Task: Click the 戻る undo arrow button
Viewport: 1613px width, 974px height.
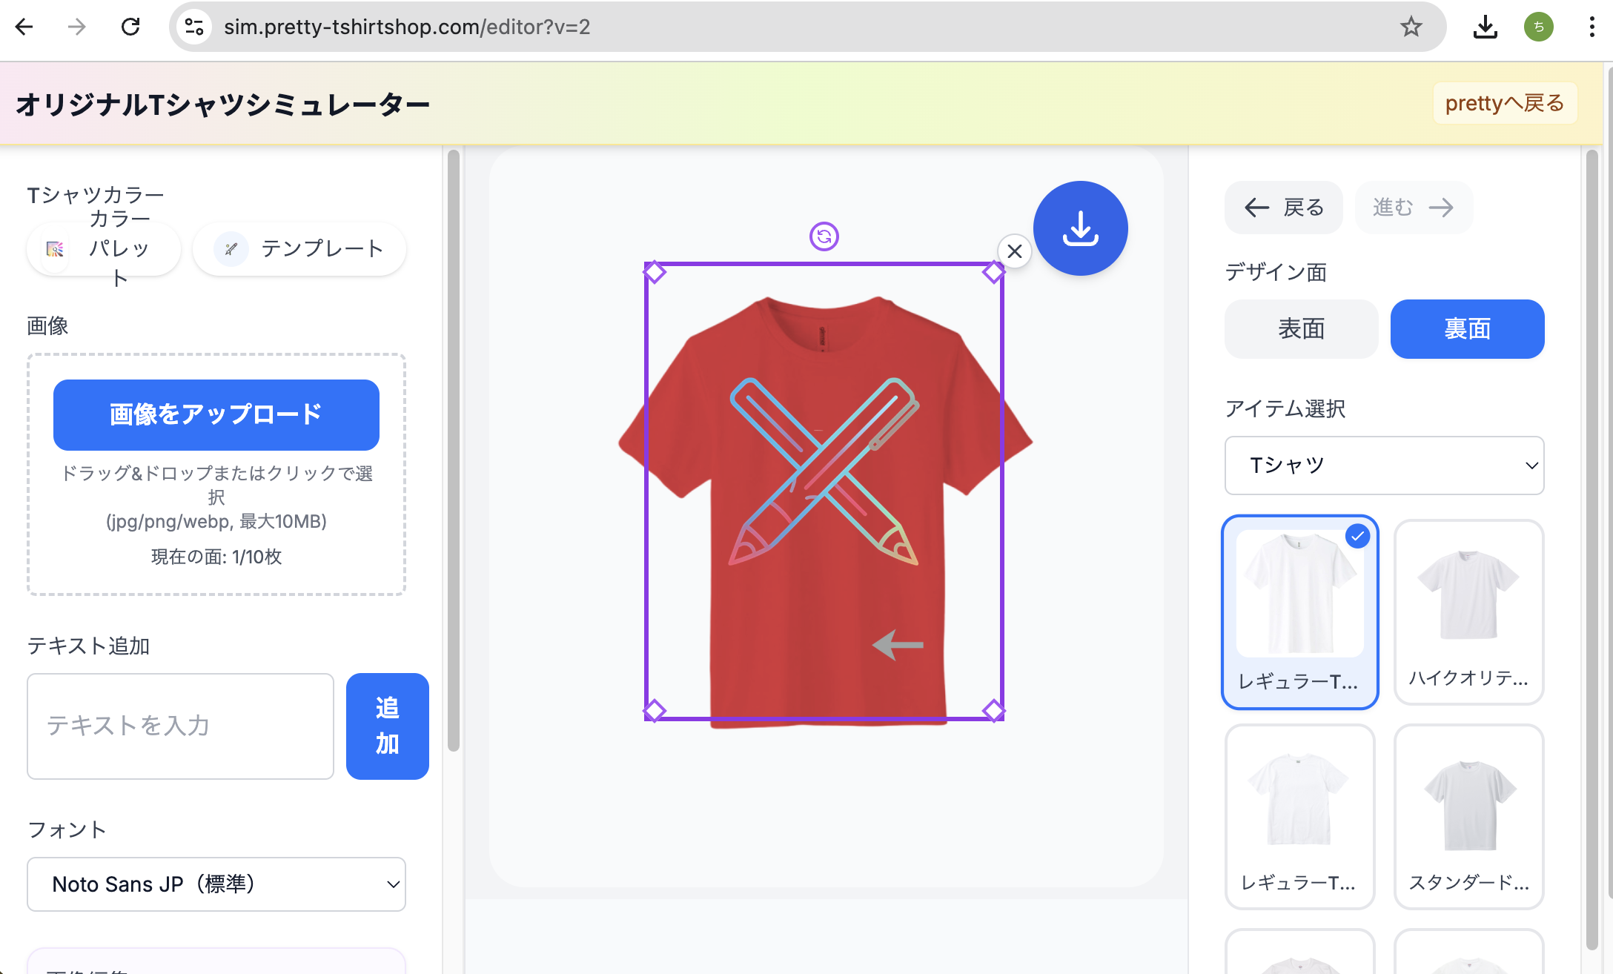Action: click(1283, 208)
